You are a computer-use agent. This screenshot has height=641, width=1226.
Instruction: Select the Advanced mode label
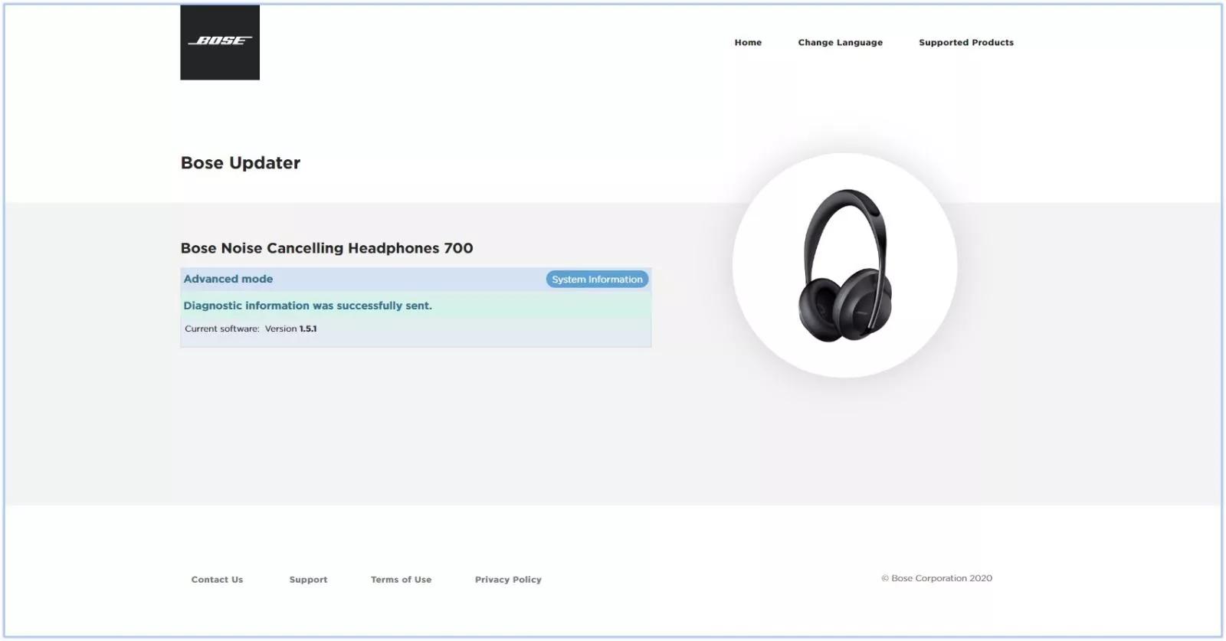click(228, 280)
